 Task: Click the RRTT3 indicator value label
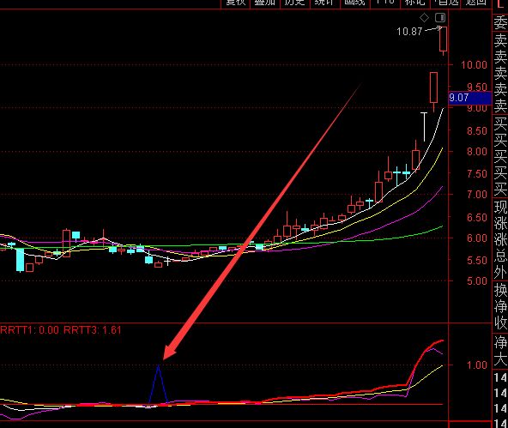point(93,330)
